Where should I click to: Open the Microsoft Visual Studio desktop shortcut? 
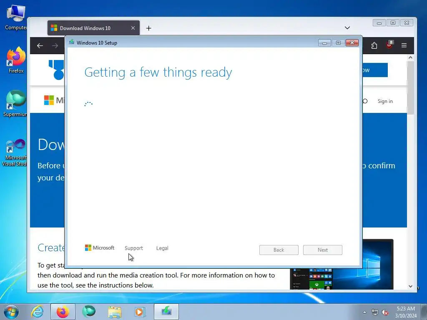15,152
